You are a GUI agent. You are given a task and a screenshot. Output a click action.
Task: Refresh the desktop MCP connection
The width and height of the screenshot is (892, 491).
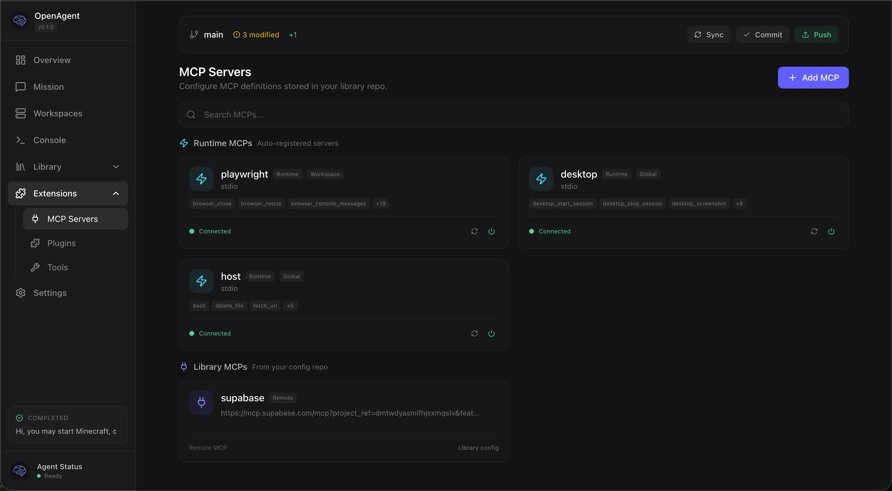click(x=814, y=231)
